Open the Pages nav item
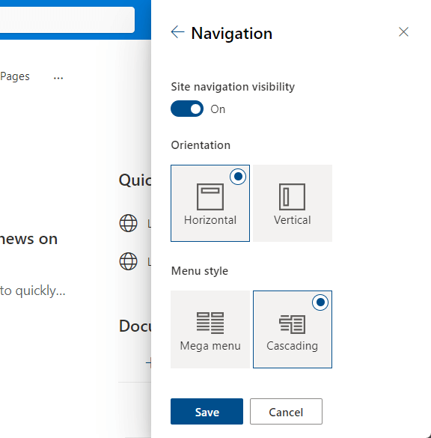This screenshot has height=438, width=431. pos(15,76)
